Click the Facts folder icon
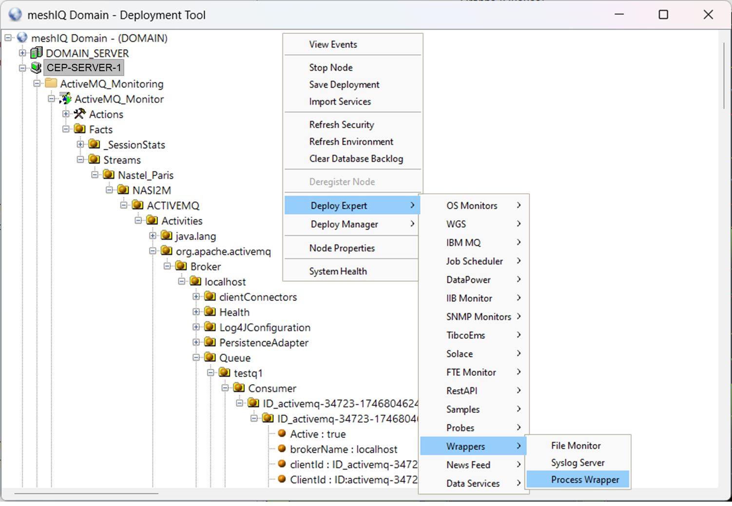732x506 pixels. [80, 129]
